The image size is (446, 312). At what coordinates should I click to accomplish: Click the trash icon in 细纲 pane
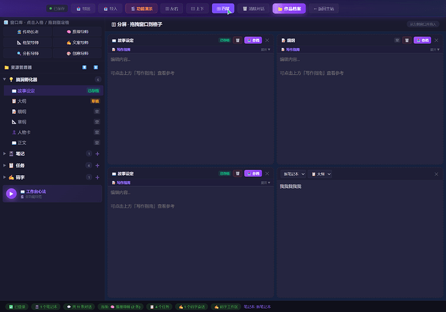click(407, 40)
